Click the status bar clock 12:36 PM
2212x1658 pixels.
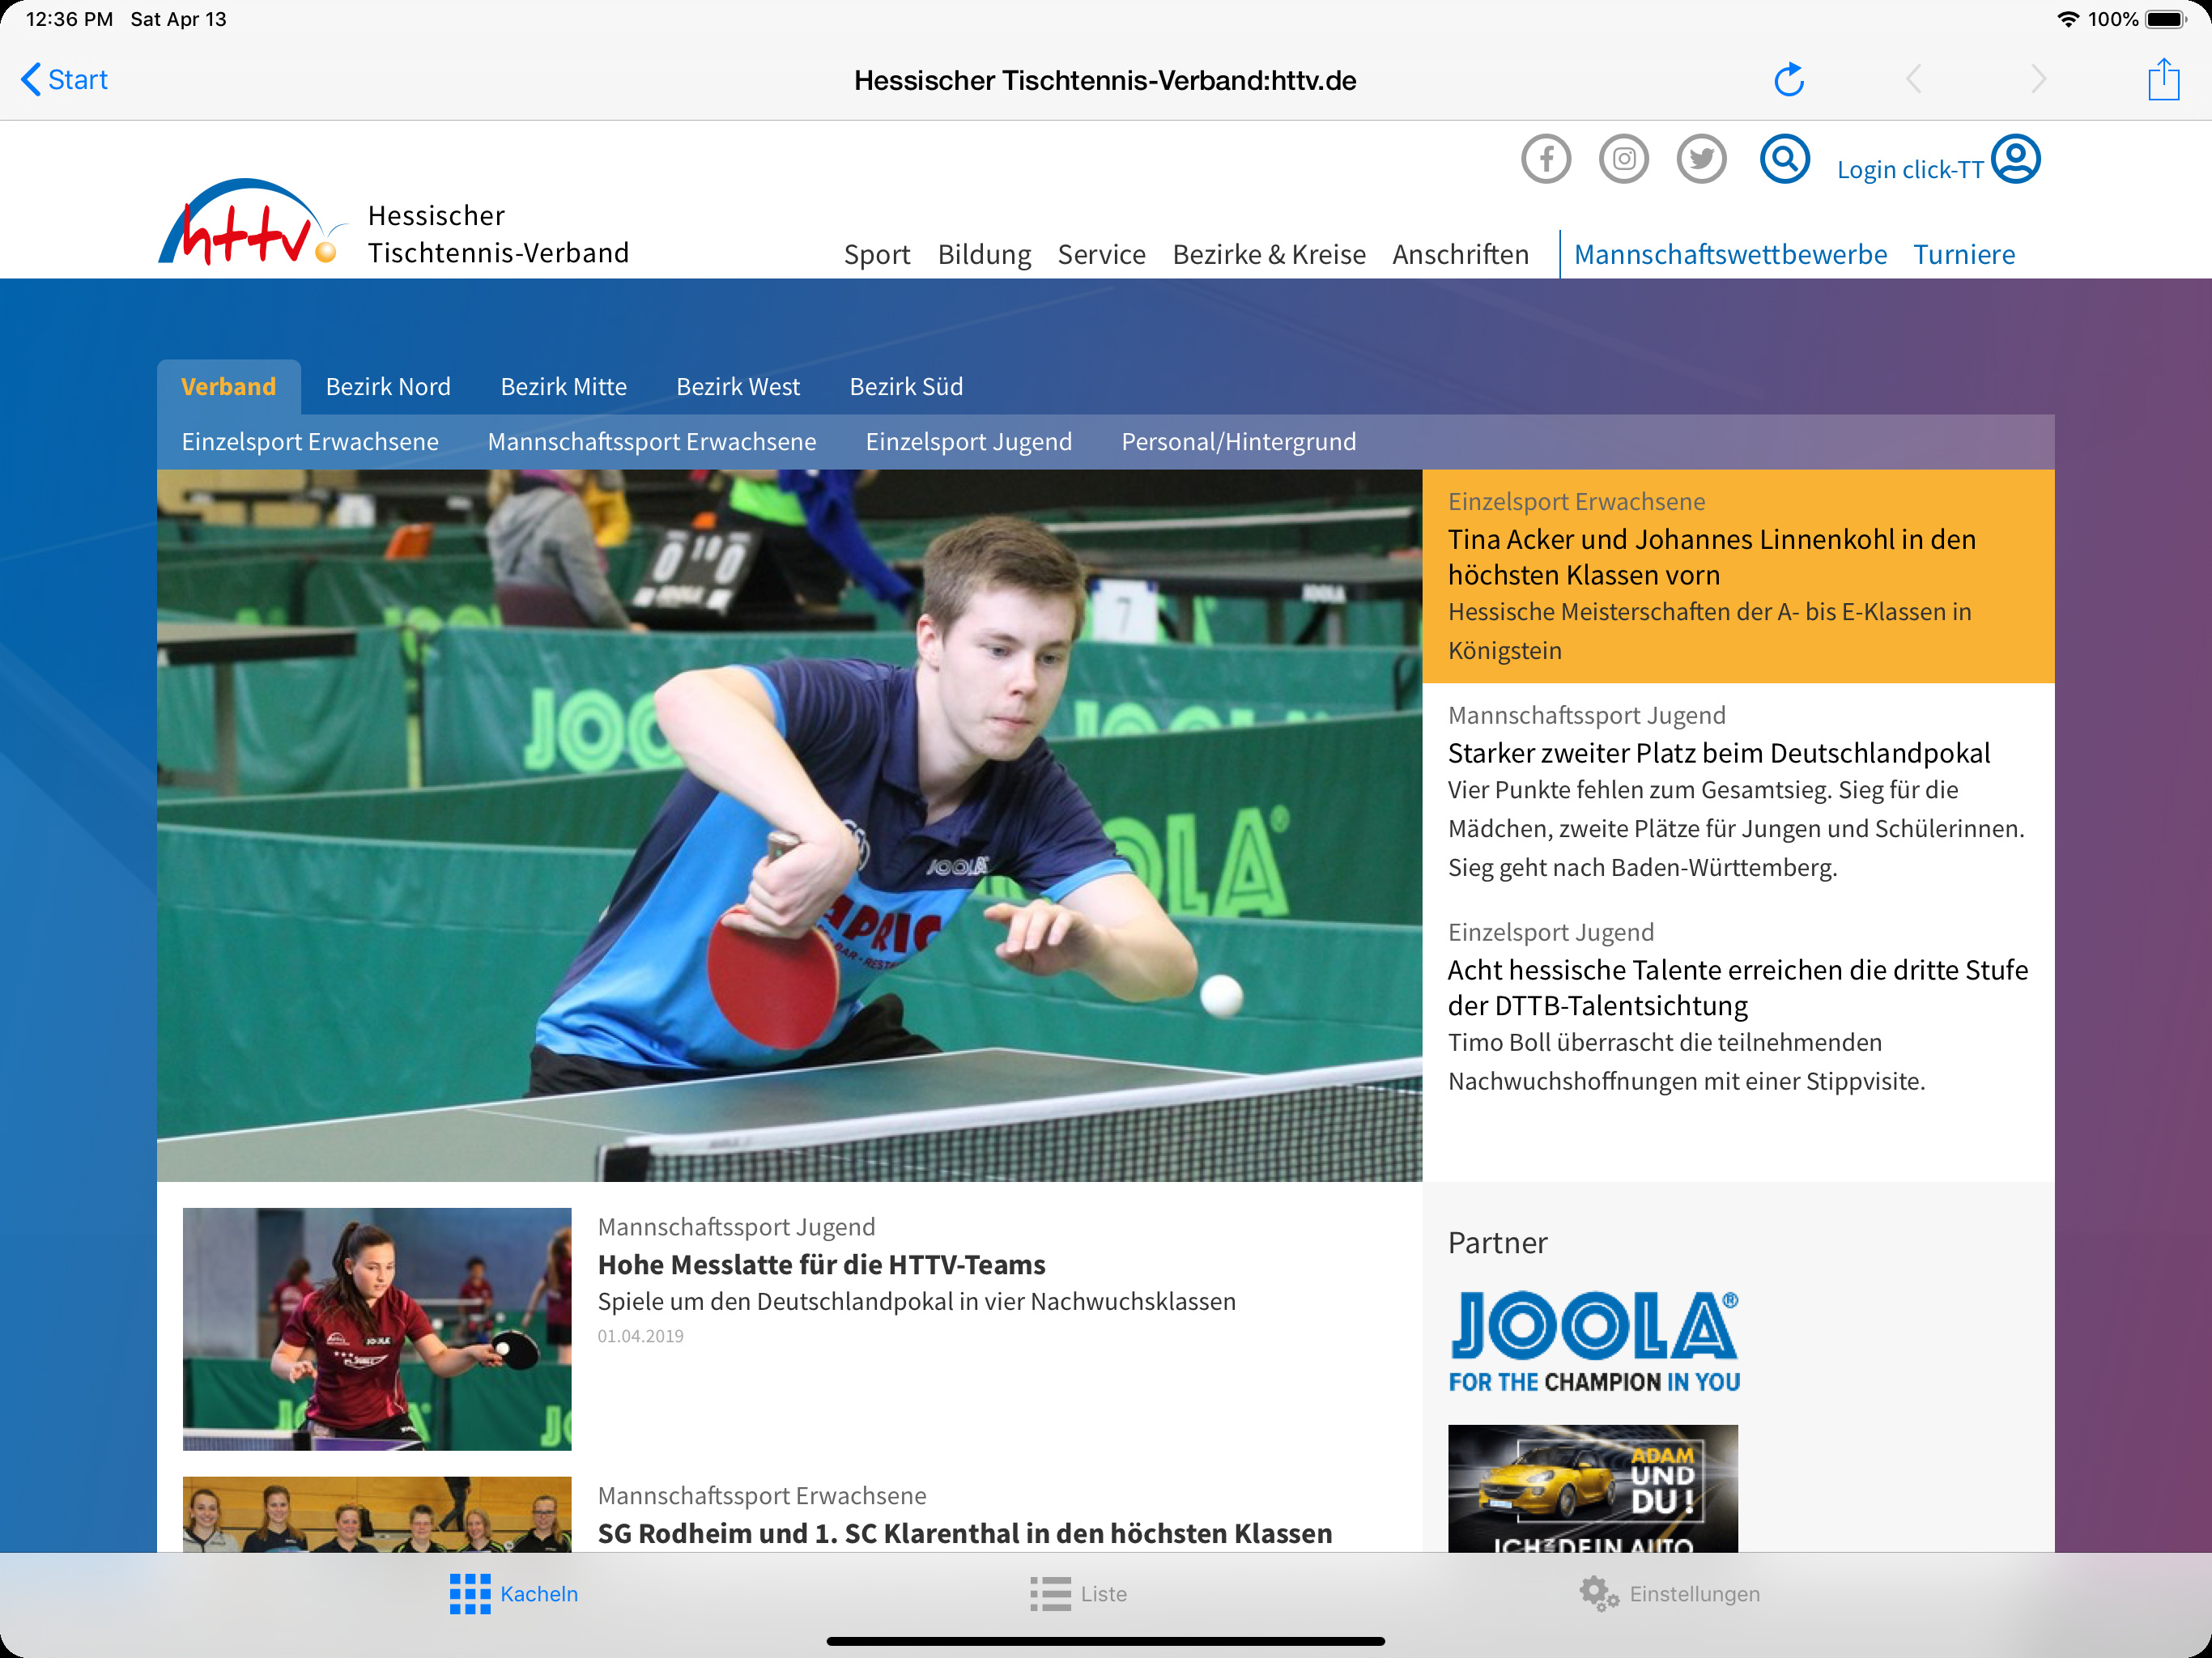(x=69, y=19)
